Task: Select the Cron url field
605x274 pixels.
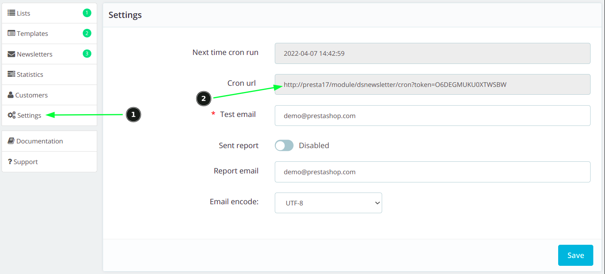Action: pyautogui.click(x=432, y=85)
